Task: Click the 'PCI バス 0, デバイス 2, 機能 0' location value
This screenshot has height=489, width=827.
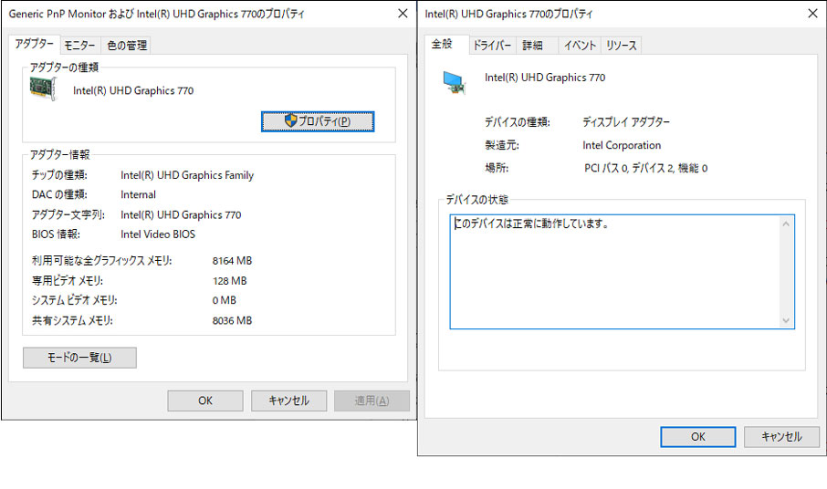Action: 645,168
